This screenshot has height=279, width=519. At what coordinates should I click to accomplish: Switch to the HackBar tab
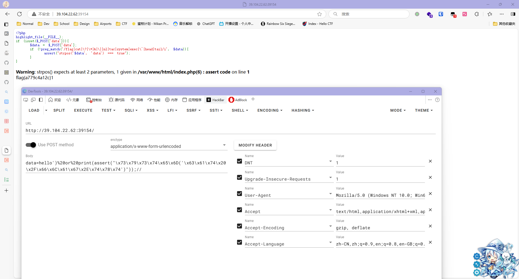[215, 100]
